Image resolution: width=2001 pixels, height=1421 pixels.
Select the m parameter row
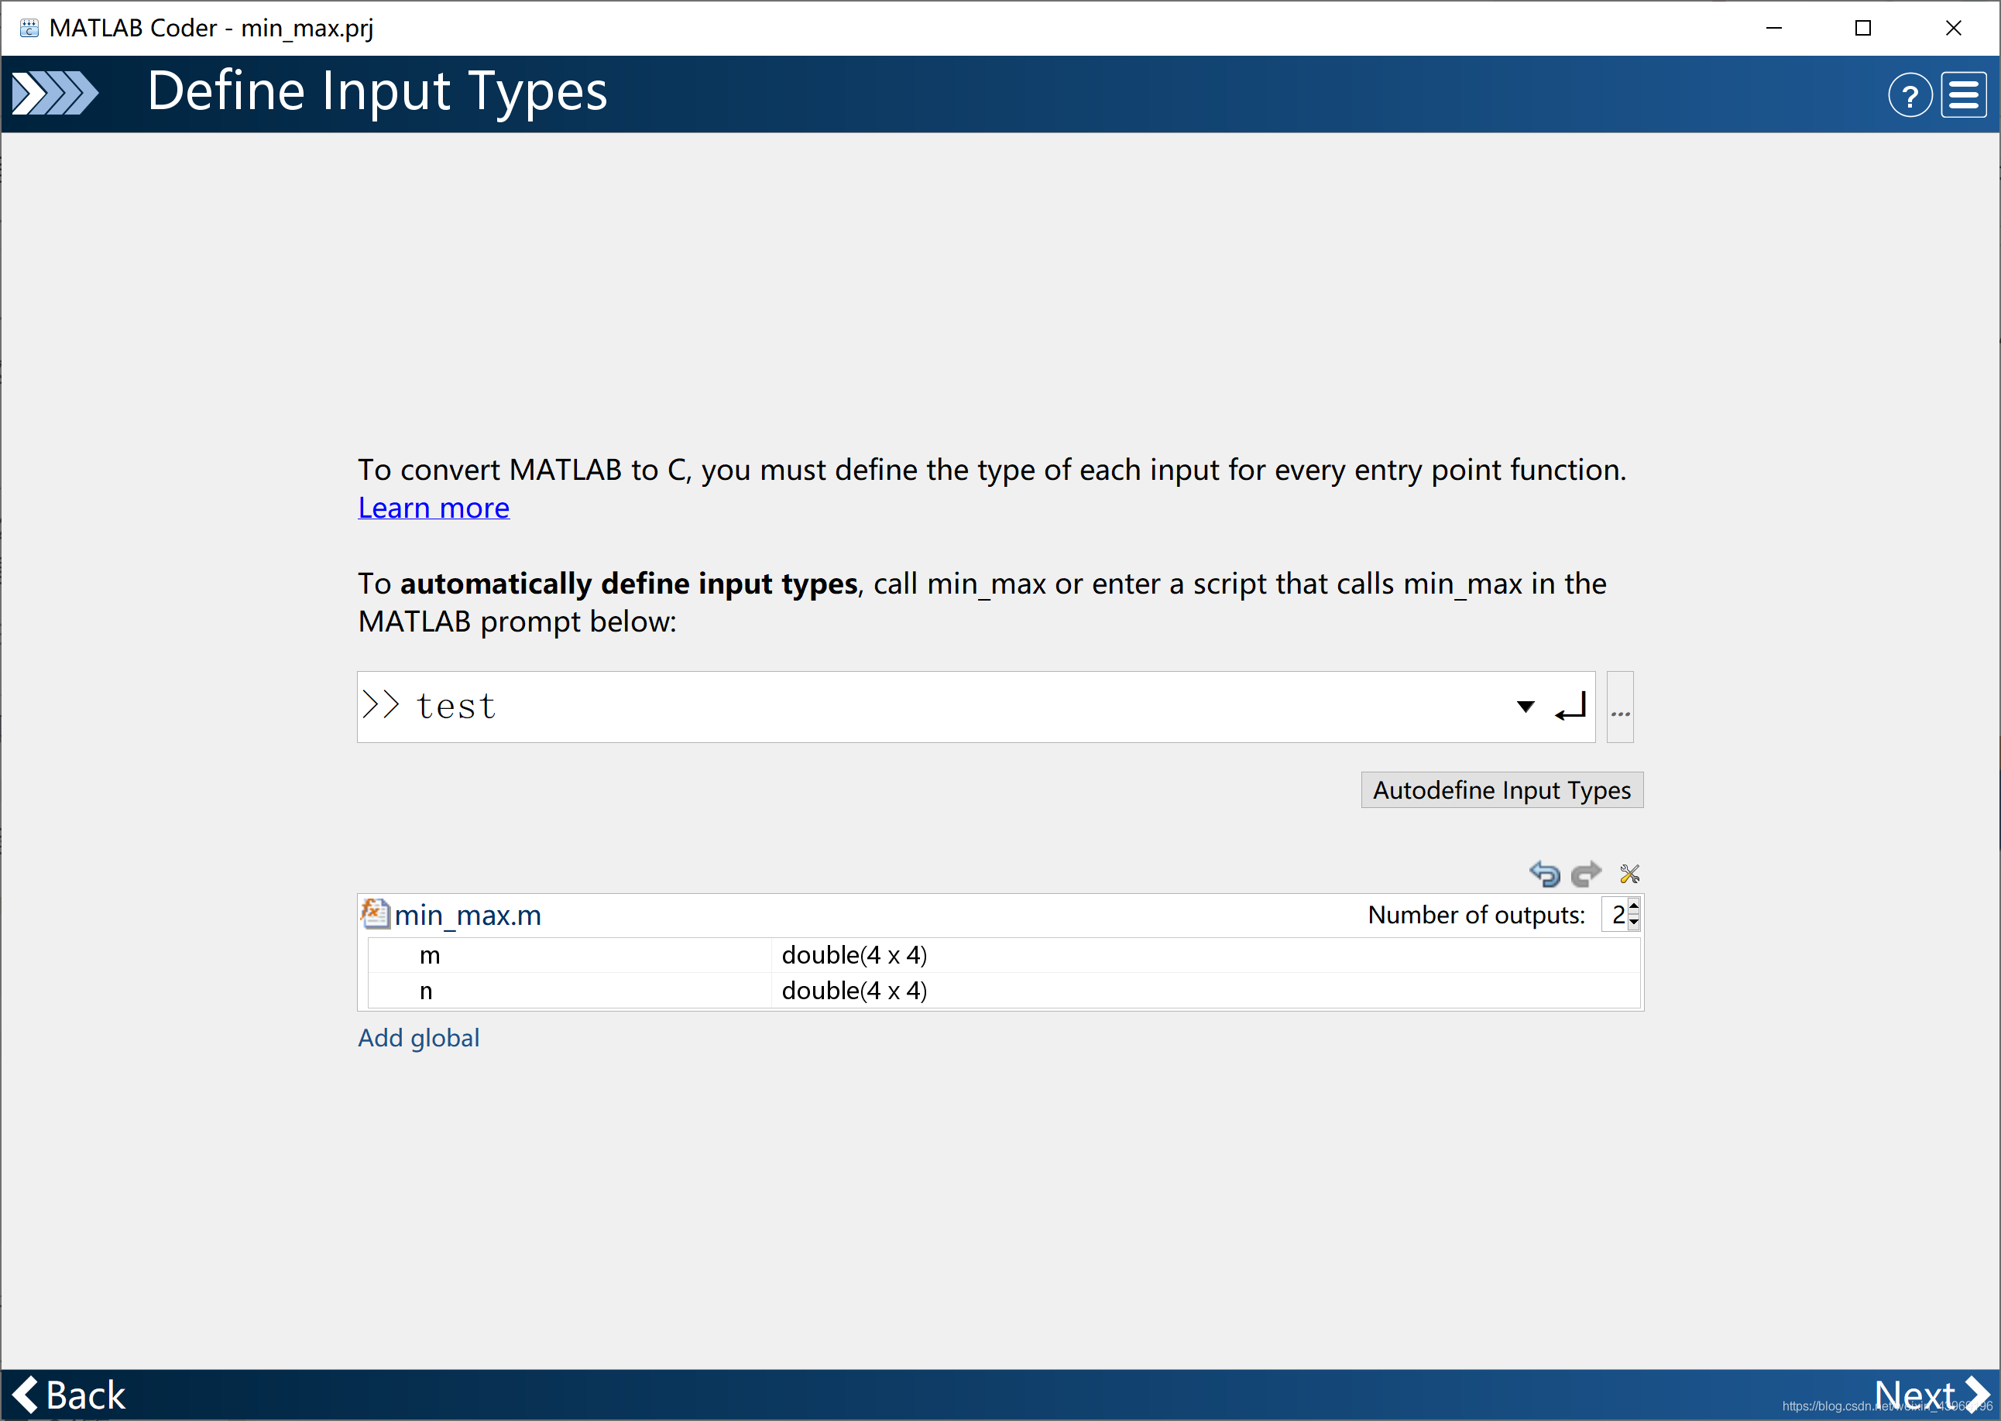tap(997, 954)
